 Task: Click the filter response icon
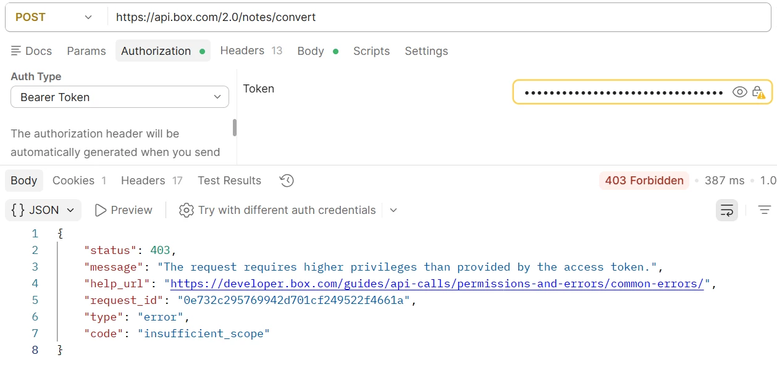click(765, 210)
